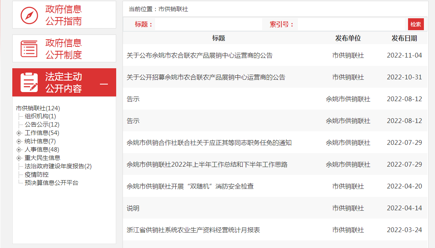Open the 组织机构(1) tree item
The width and height of the screenshot is (435, 248).
40,116
